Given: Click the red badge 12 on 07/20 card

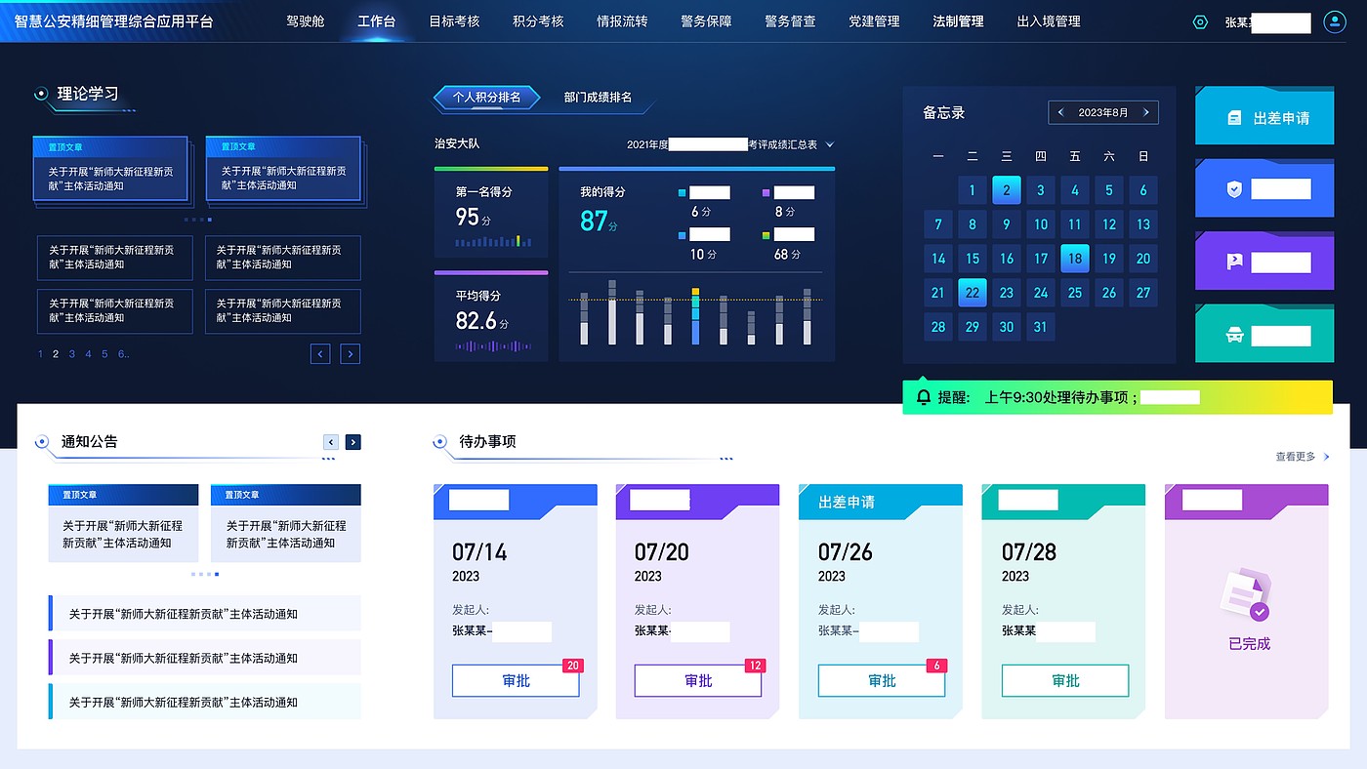Looking at the screenshot, I should click(755, 666).
